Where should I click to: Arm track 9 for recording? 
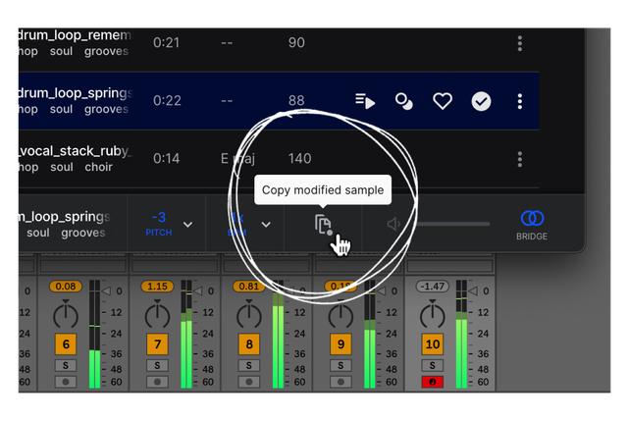[x=340, y=382]
